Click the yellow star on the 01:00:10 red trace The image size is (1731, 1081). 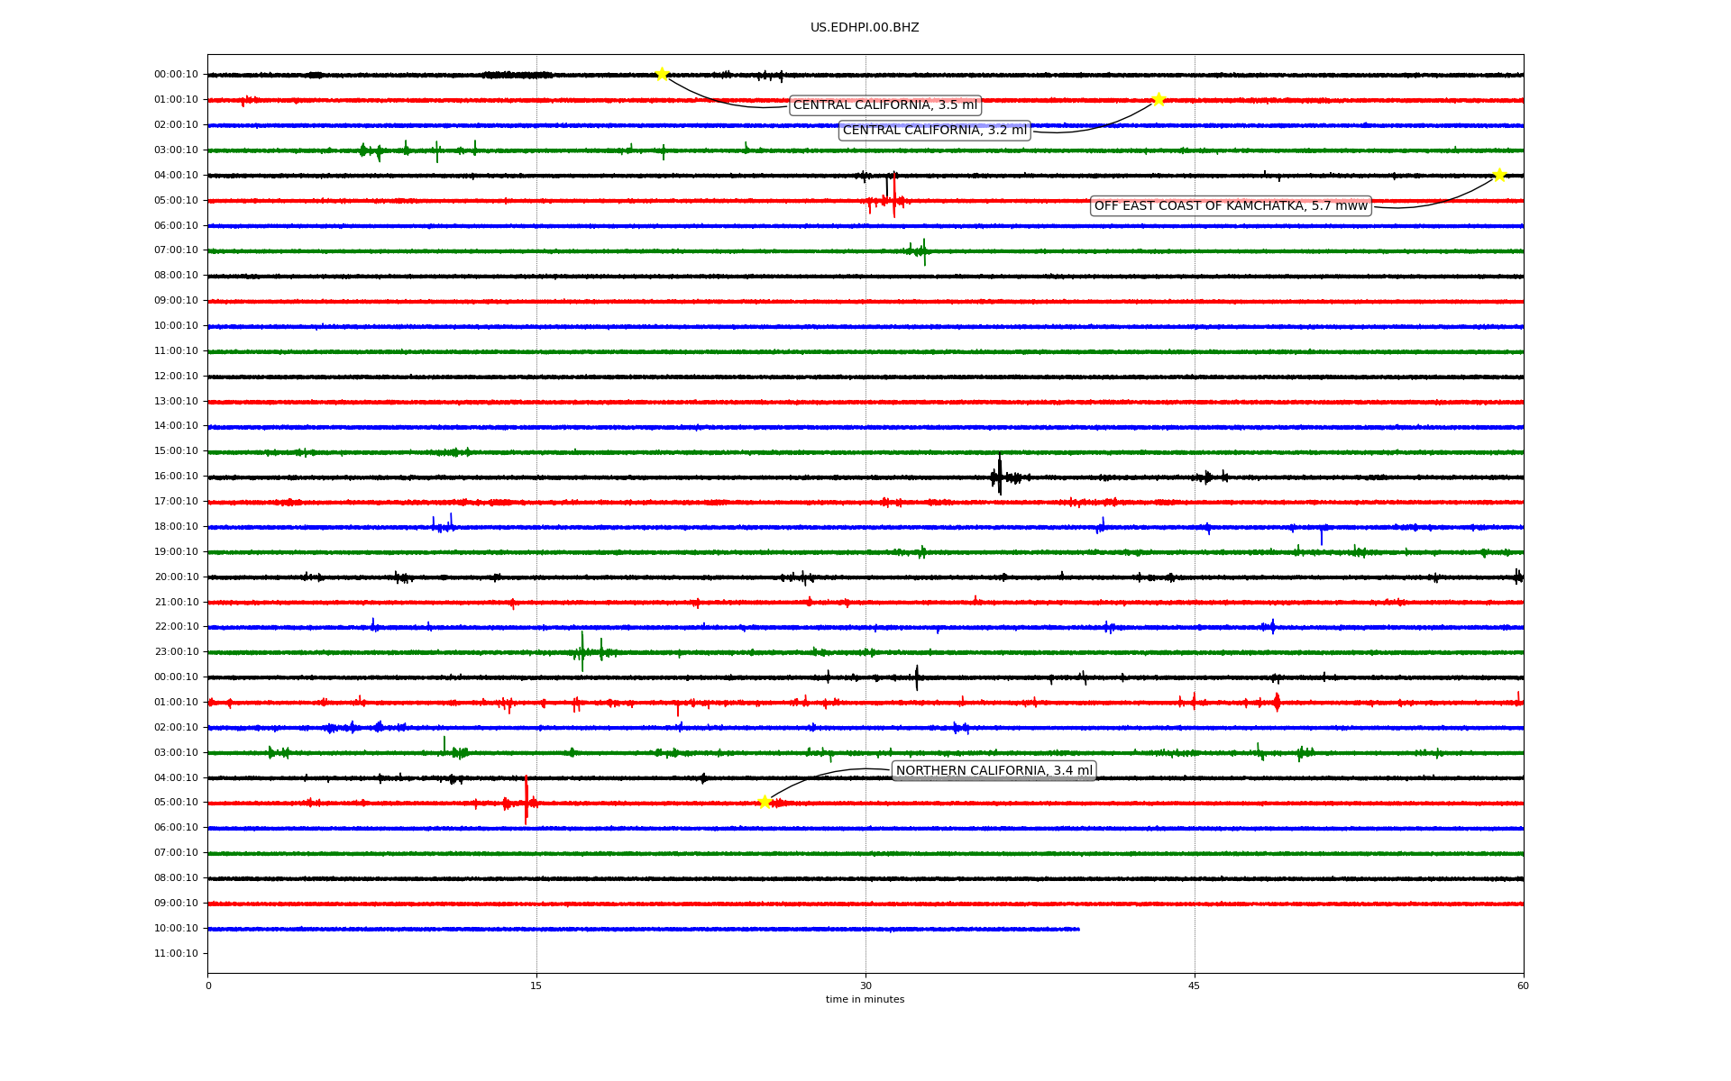coord(1159,99)
